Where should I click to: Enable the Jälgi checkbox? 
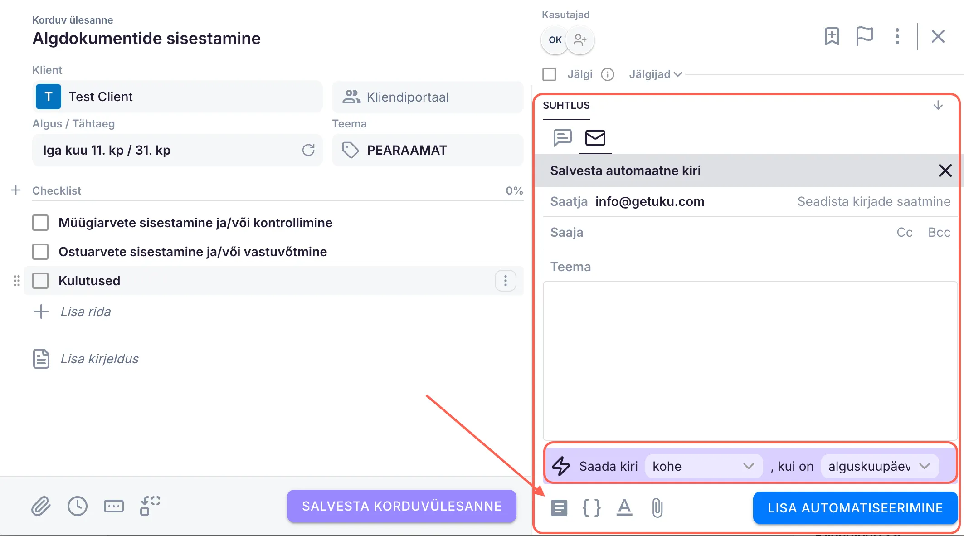549,74
